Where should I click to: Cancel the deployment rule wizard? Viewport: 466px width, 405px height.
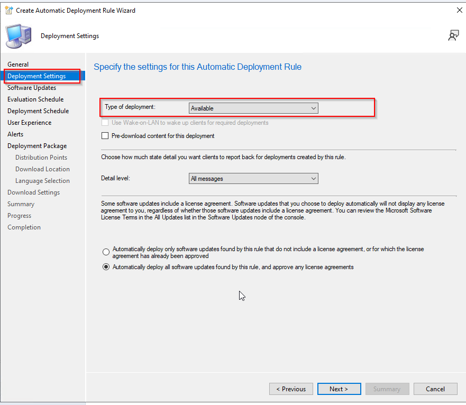(x=435, y=389)
